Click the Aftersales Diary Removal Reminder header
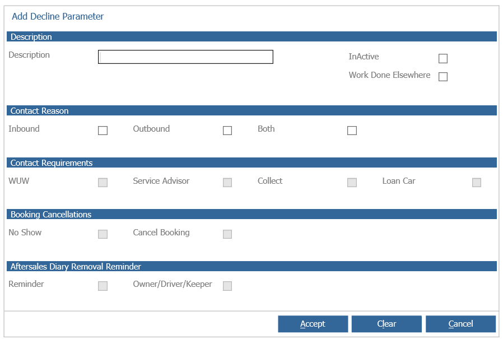 tap(252, 267)
